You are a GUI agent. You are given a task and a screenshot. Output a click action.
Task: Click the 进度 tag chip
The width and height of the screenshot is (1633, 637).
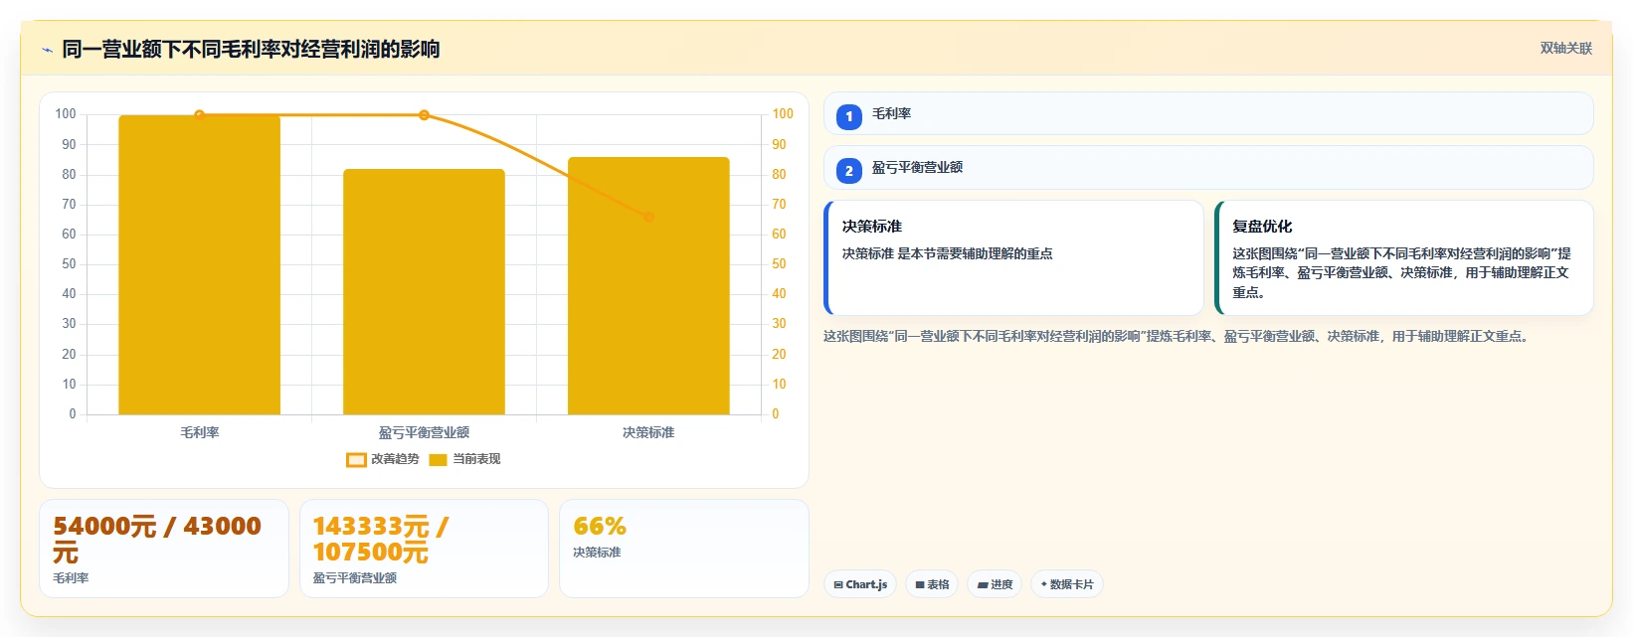(x=995, y=584)
